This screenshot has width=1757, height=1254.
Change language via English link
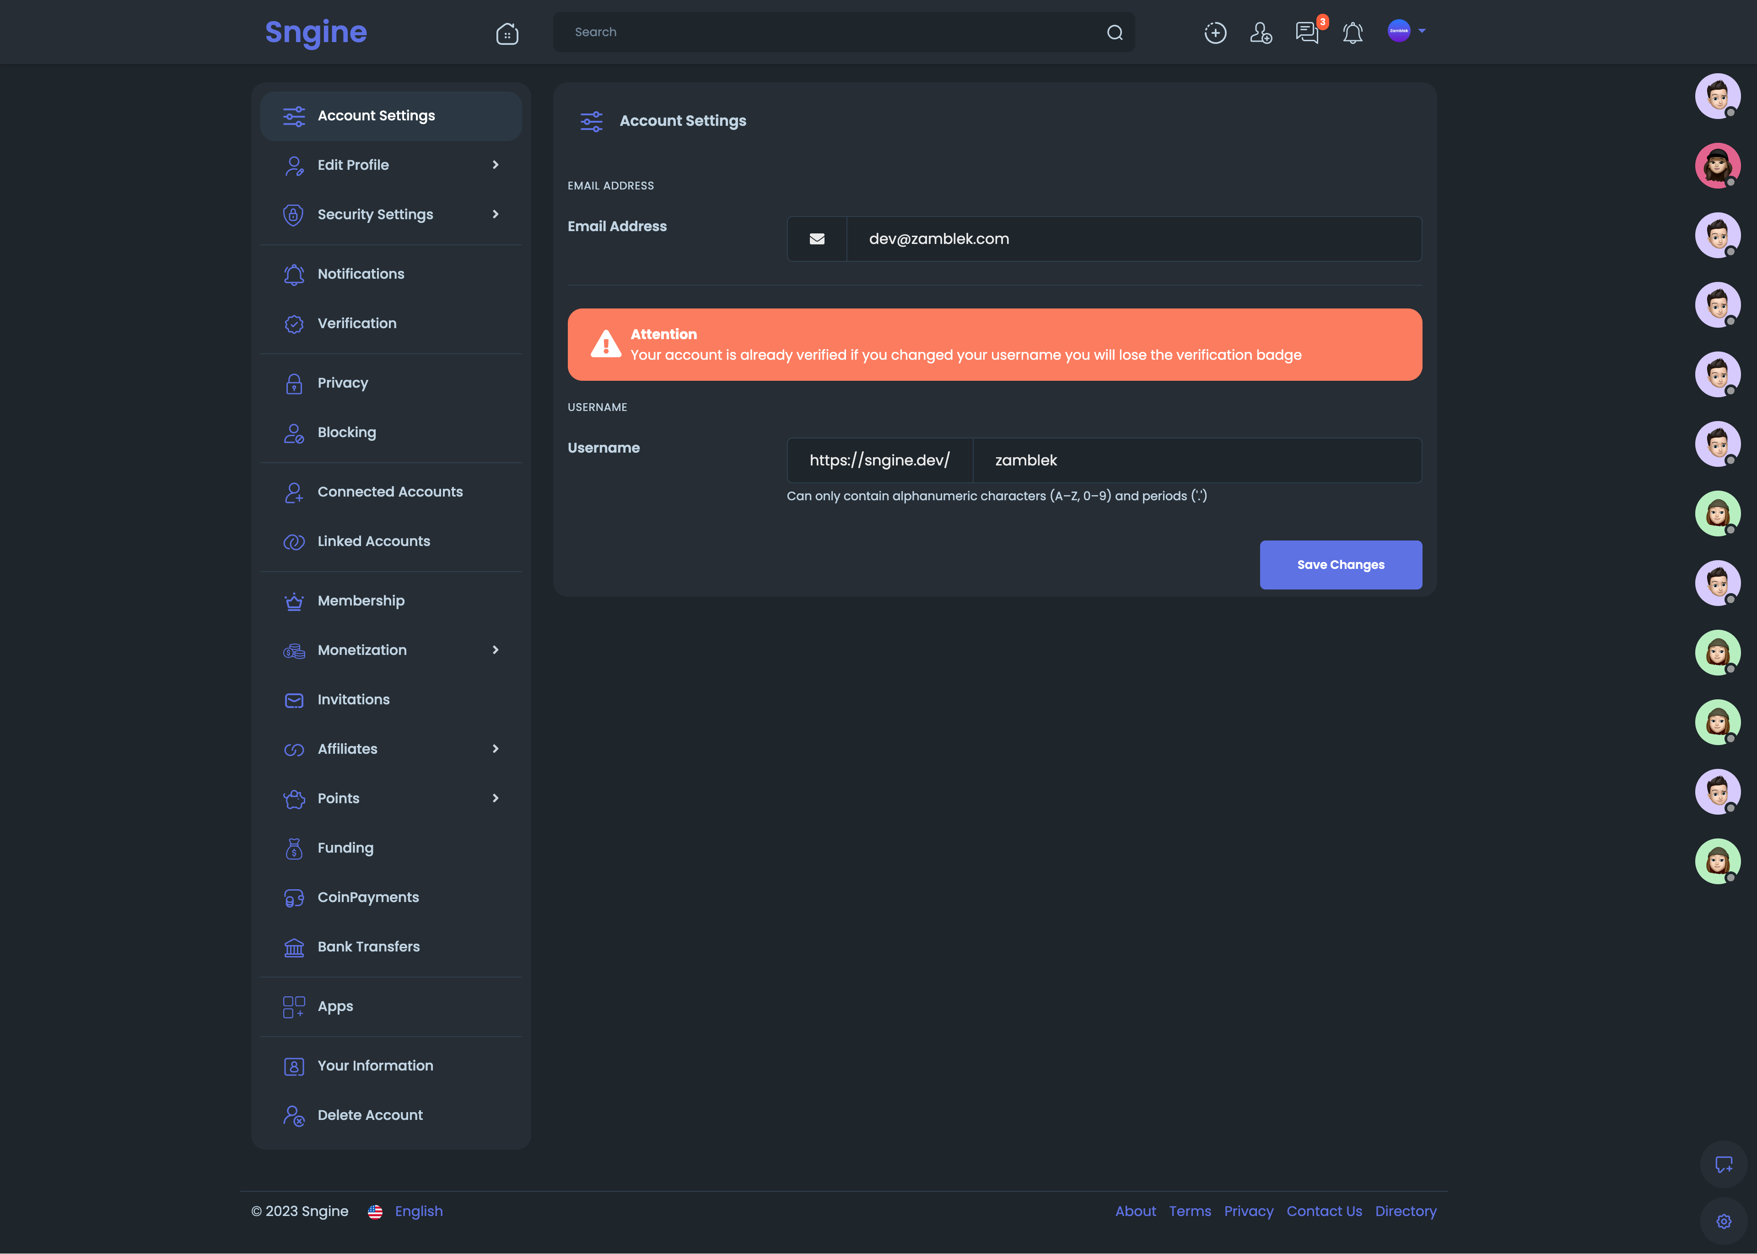418,1211
